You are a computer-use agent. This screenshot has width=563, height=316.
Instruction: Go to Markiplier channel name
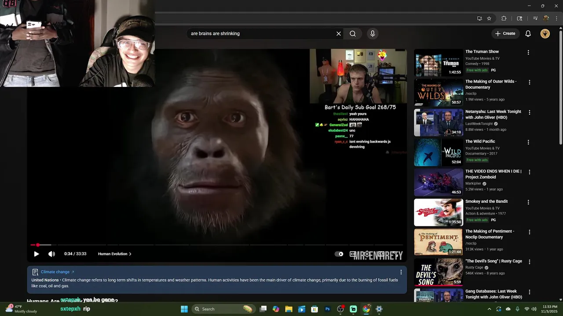pos(473,183)
